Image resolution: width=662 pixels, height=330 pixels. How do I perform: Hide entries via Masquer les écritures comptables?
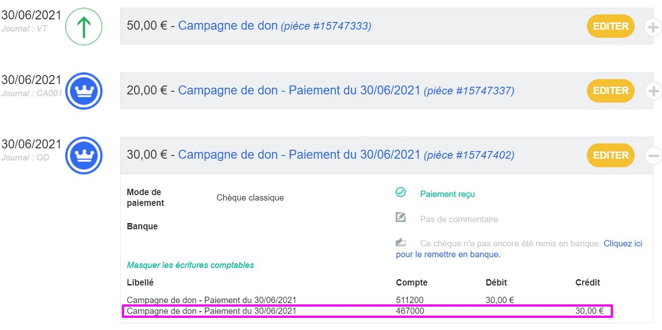point(190,265)
